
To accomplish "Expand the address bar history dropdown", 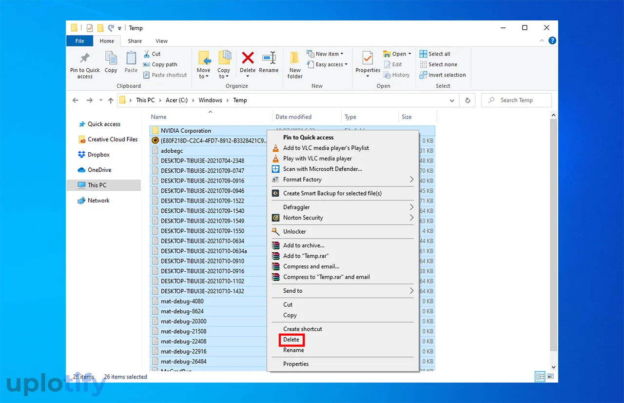I will [452, 100].
